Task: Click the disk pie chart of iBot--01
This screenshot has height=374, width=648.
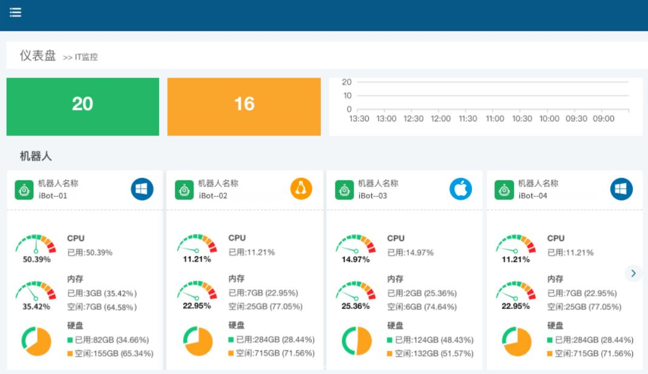Action: click(x=36, y=341)
